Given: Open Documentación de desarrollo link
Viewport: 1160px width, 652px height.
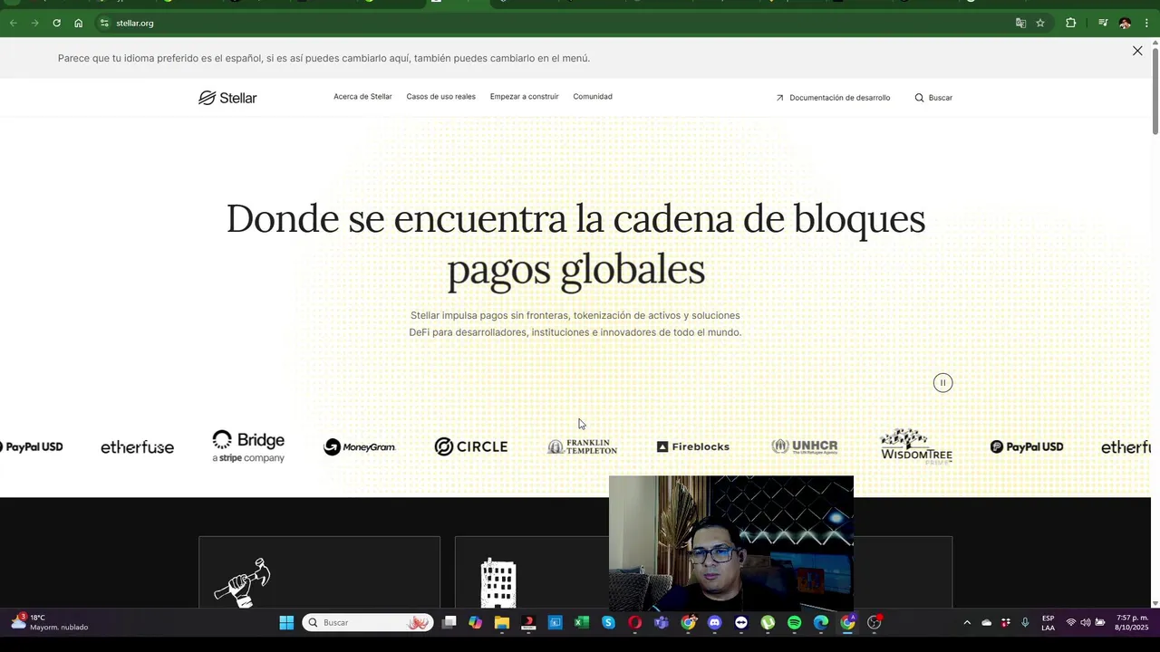Looking at the screenshot, I should [833, 98].
